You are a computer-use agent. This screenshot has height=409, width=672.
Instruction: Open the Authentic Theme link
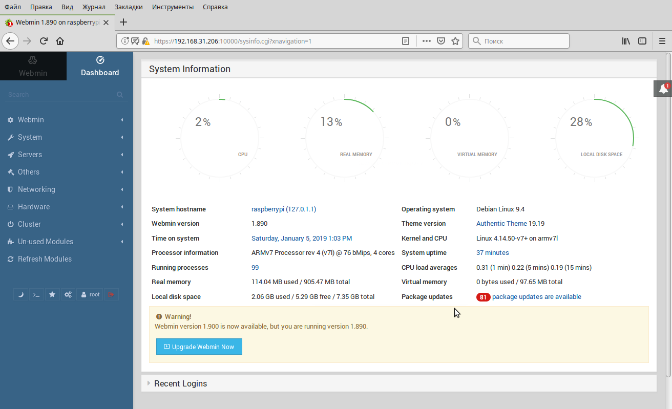click(x=501, y=224)
